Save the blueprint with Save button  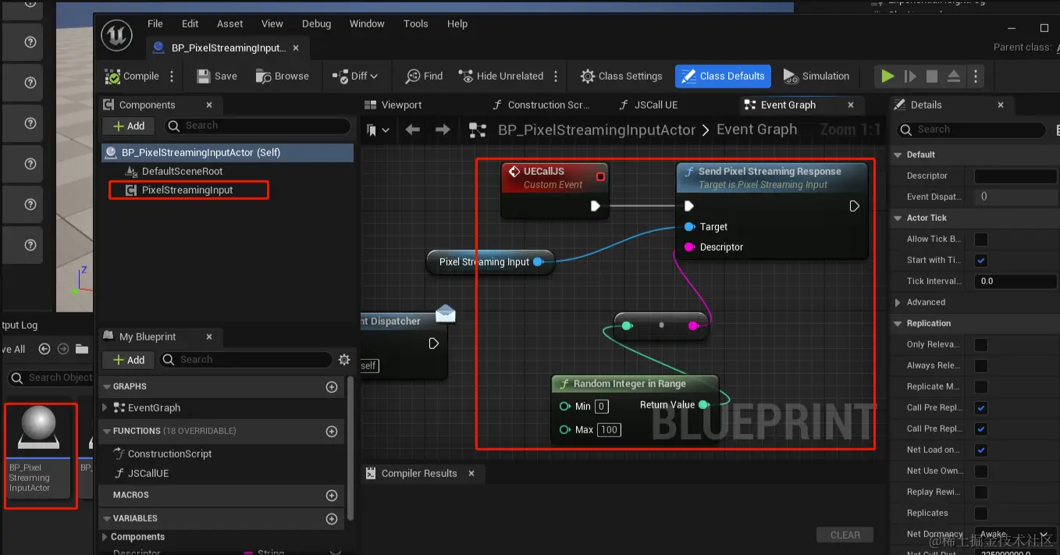pos(217,76)
